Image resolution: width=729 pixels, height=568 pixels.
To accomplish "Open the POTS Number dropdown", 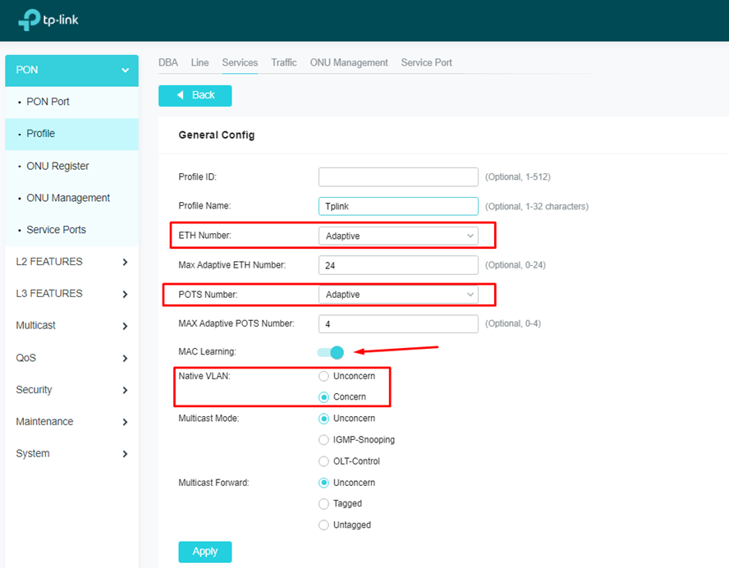I will (398, 295).
